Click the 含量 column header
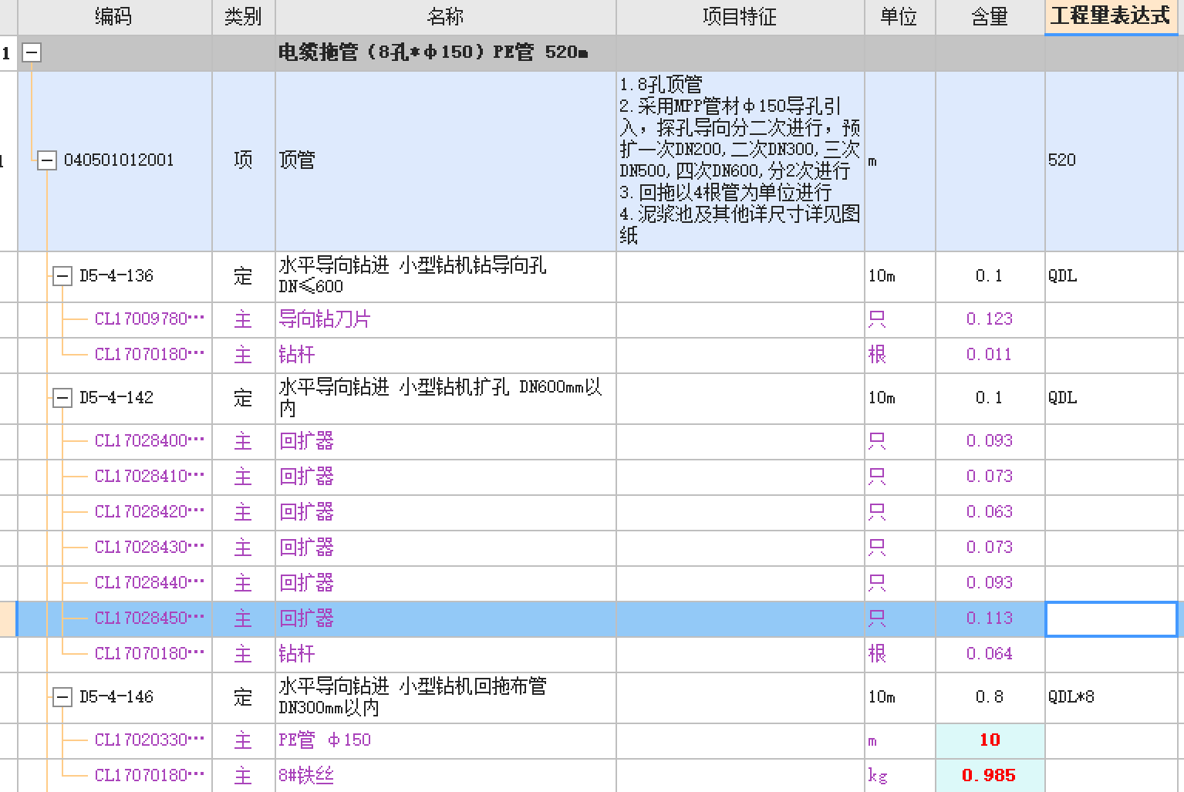The image size is (1184, 792). [990, 17]
